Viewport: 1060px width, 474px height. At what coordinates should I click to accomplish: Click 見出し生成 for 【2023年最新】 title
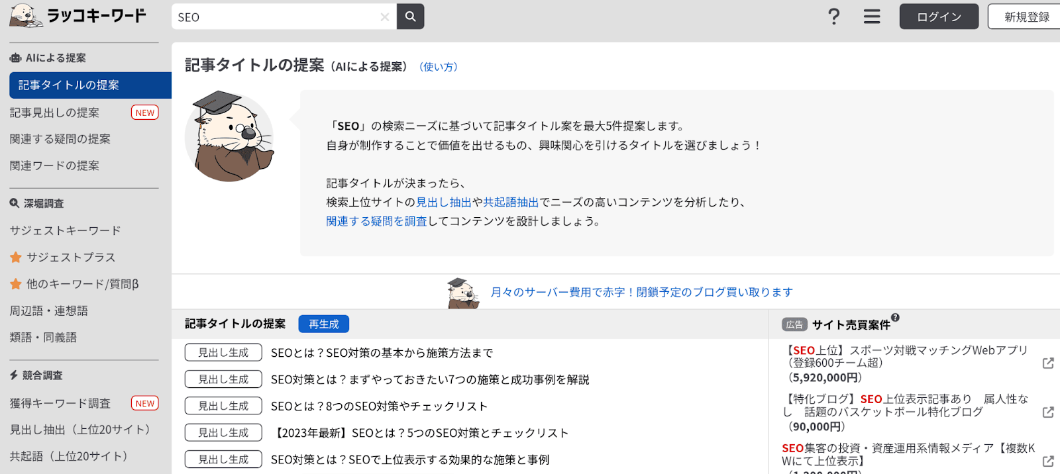point(223,432)
